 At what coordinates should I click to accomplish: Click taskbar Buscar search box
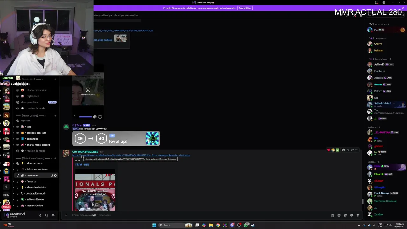pyautogui.click(x=175, y=225)
